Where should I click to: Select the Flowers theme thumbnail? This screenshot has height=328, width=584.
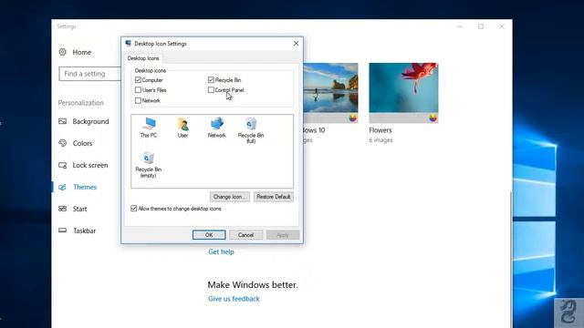click(403, 93)
